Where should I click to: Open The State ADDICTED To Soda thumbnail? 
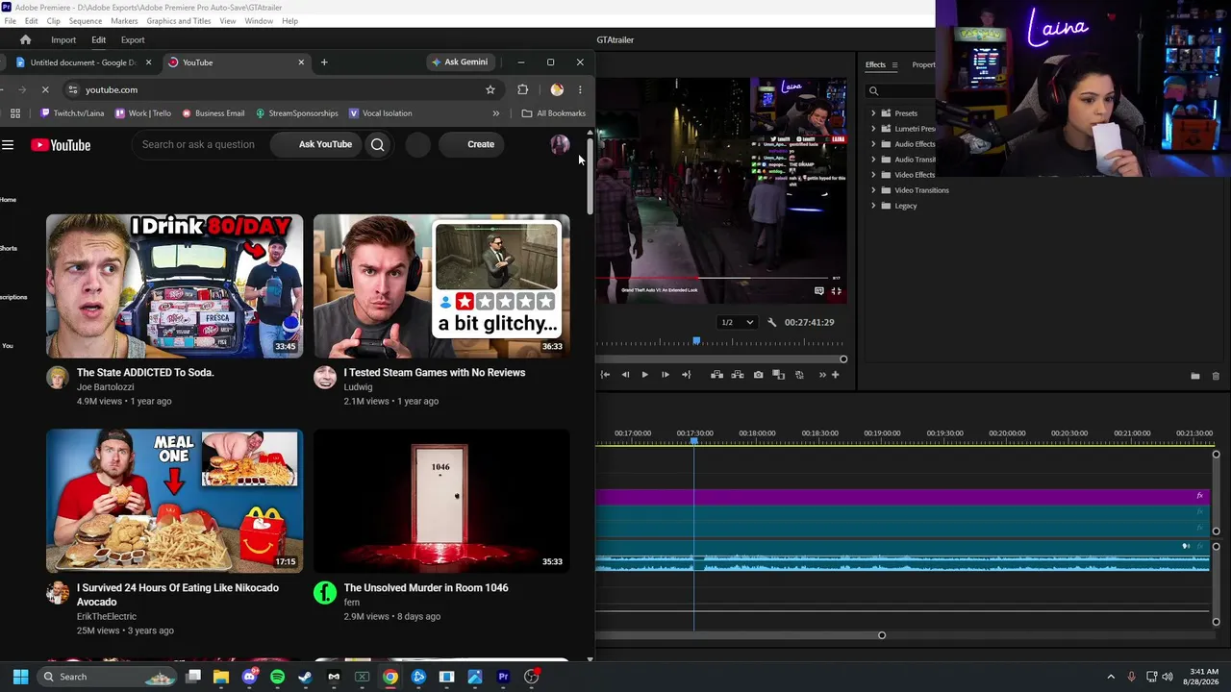click(x=174, y=286)
